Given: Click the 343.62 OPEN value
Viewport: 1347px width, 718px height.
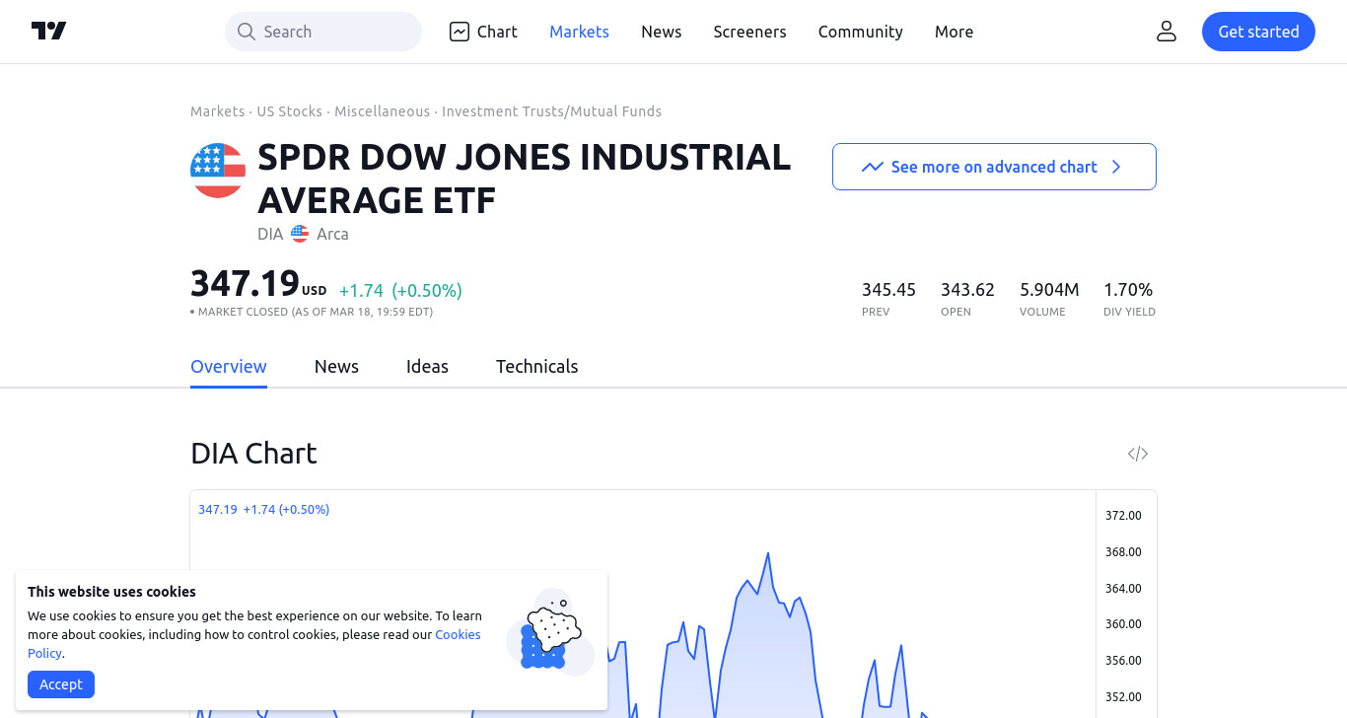Looking at the screenshot, I should click(967, 290).
